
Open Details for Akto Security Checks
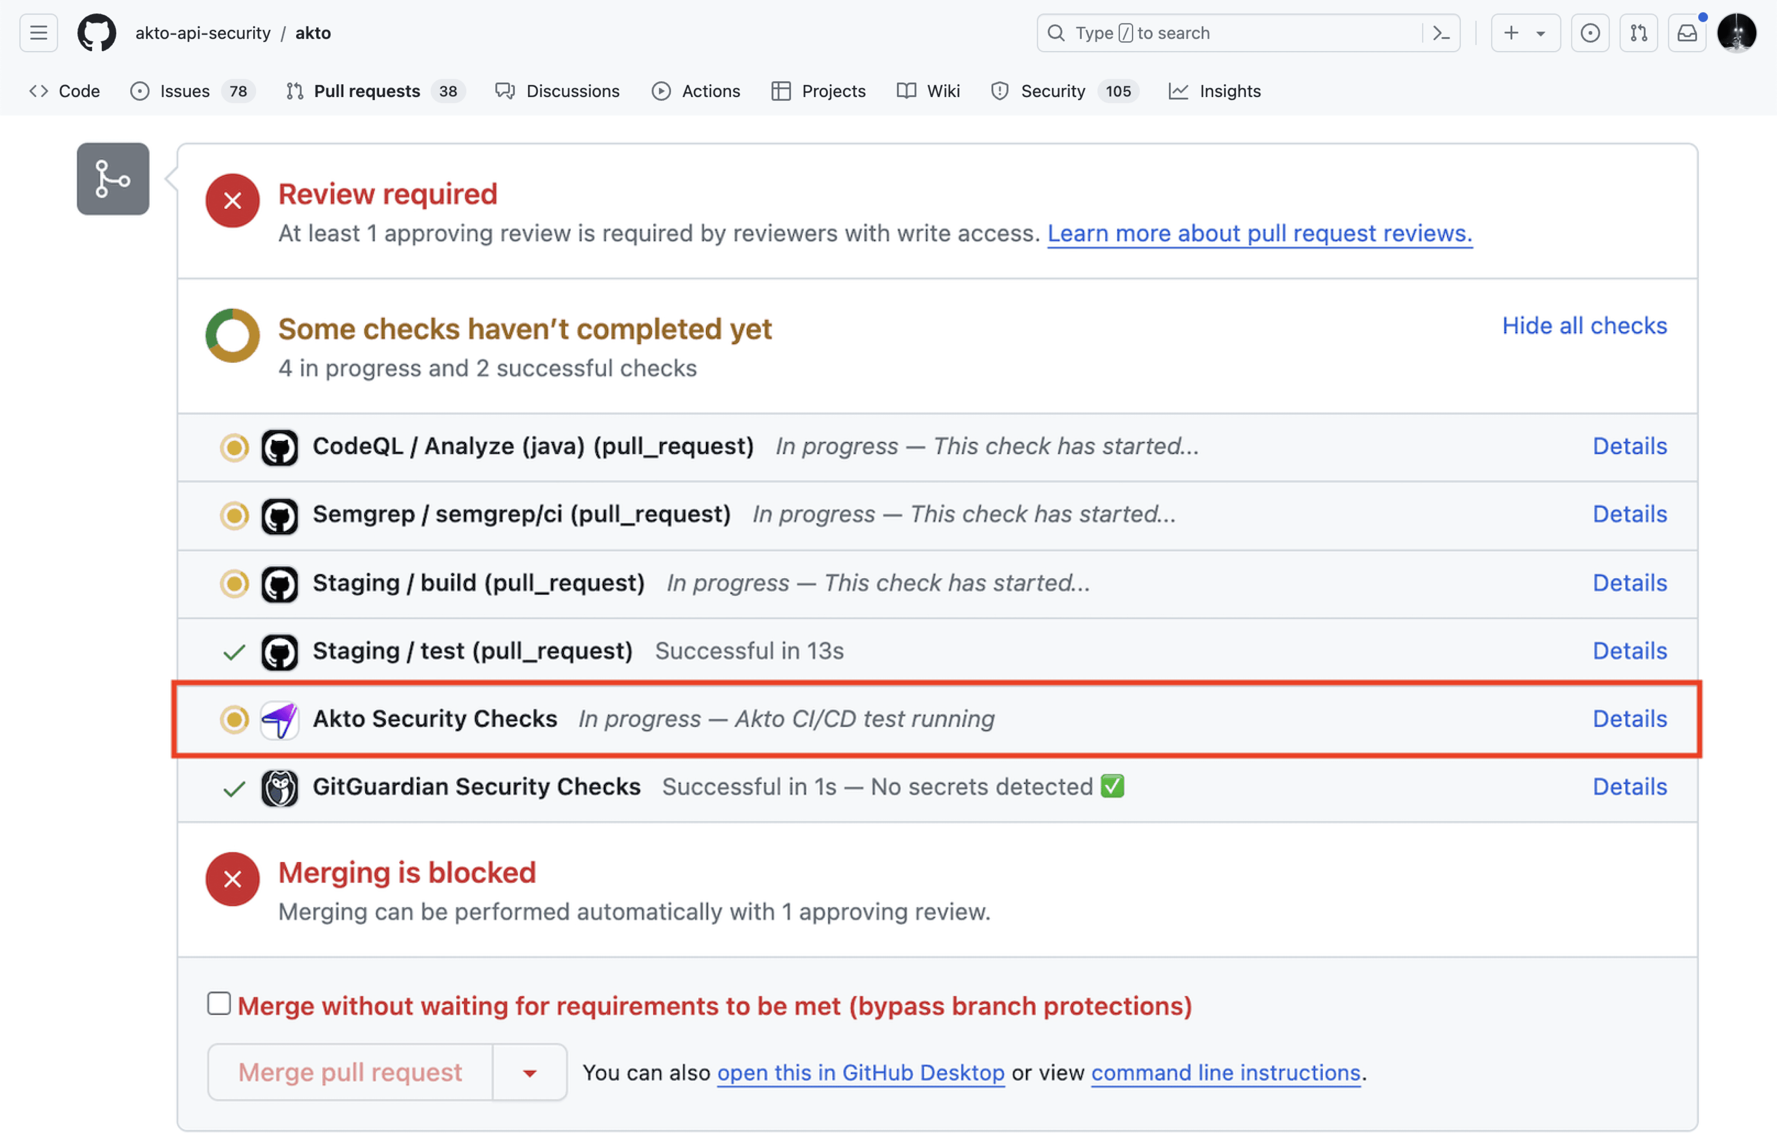[x=1629, y=719]
